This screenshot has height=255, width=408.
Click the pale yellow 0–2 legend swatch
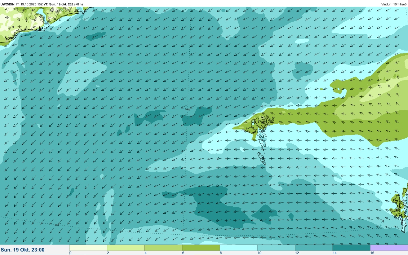[x=88, y=248]
